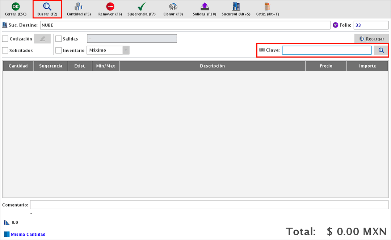Viewport: 391px width, 240px height.
Task: Toggle the Solicitados checkbox
Action: [5, 50]
